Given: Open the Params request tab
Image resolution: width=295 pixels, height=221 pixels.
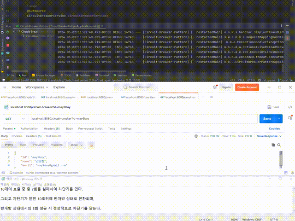Looking at the screenshot, I should (x=9, y=128).
